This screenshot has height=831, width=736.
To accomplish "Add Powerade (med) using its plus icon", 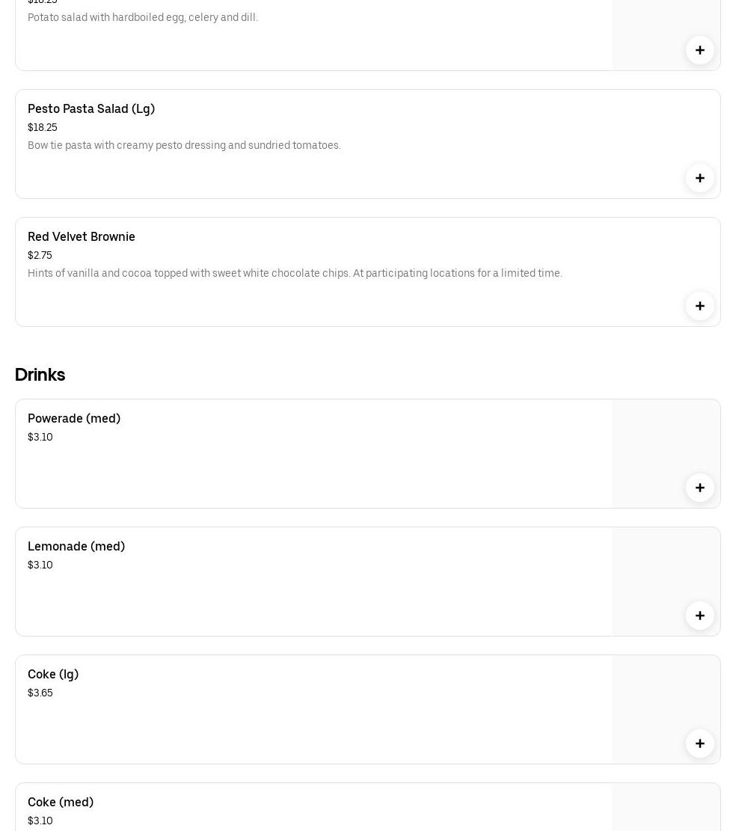I will click(x=699, y=488).
